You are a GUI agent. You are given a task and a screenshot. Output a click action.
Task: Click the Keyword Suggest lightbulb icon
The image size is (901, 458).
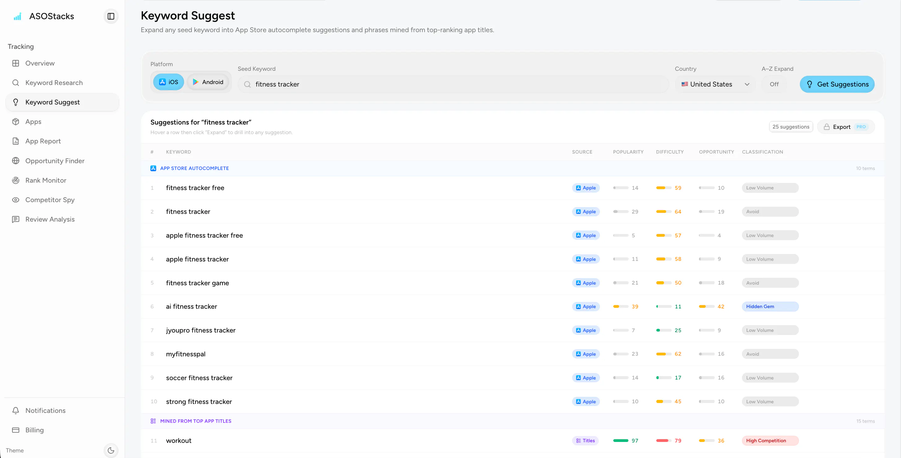16,102
